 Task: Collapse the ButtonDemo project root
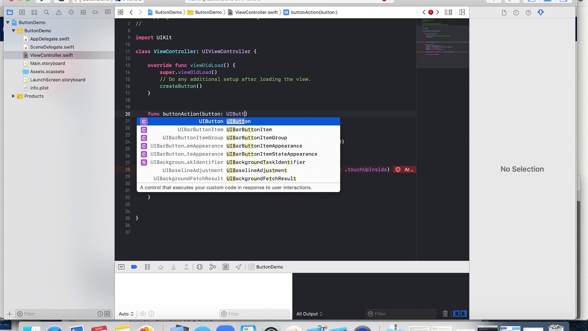coord(8,23)
